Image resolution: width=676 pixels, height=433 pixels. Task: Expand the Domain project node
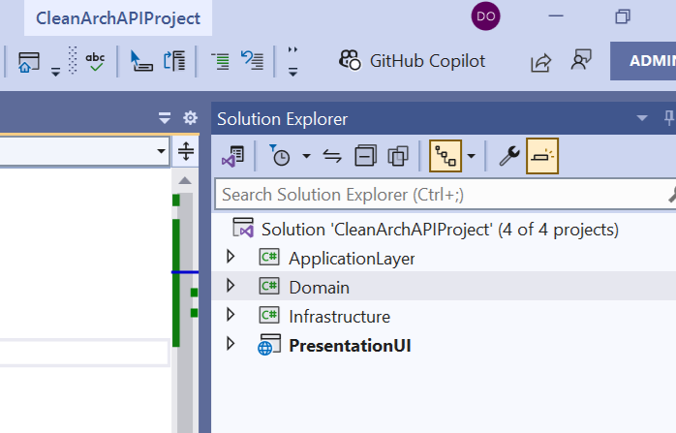(230, 286)
